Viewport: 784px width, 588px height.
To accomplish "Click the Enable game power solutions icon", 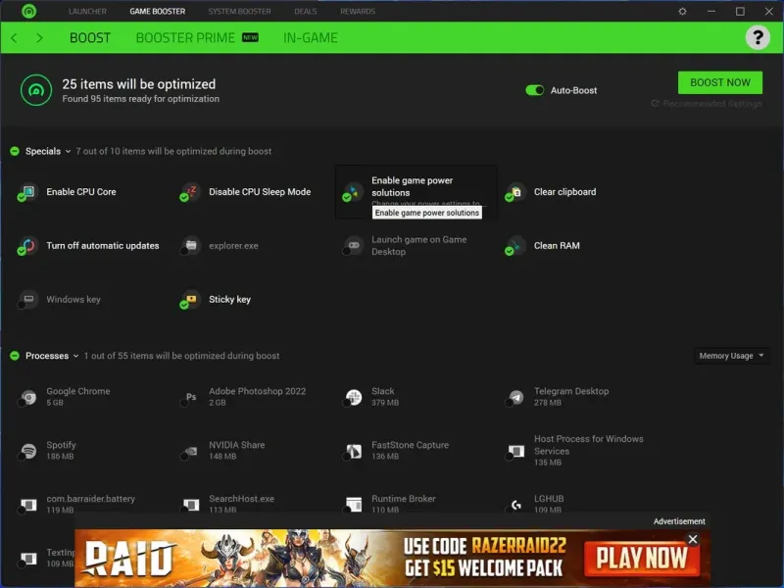I will 352,192.
